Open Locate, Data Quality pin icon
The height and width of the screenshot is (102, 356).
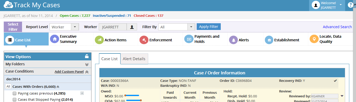click(314, 39)
